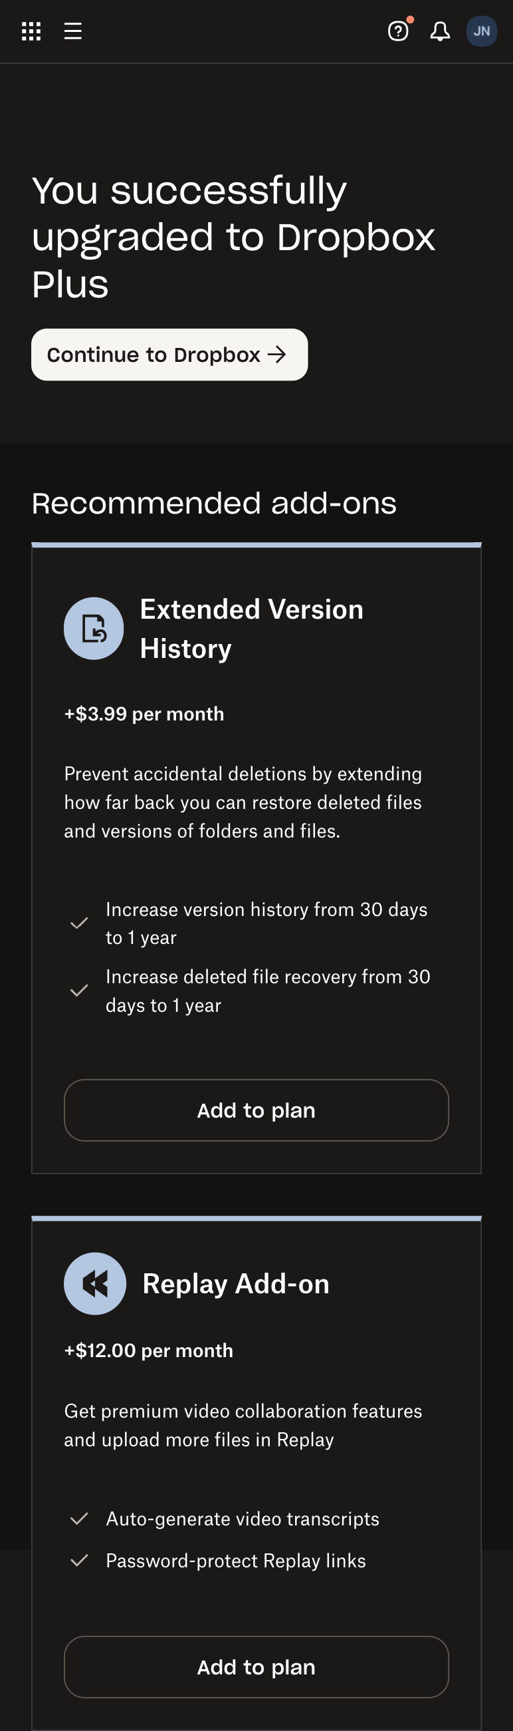
Task: Open notifications via the bell icon
Action: 441,31
